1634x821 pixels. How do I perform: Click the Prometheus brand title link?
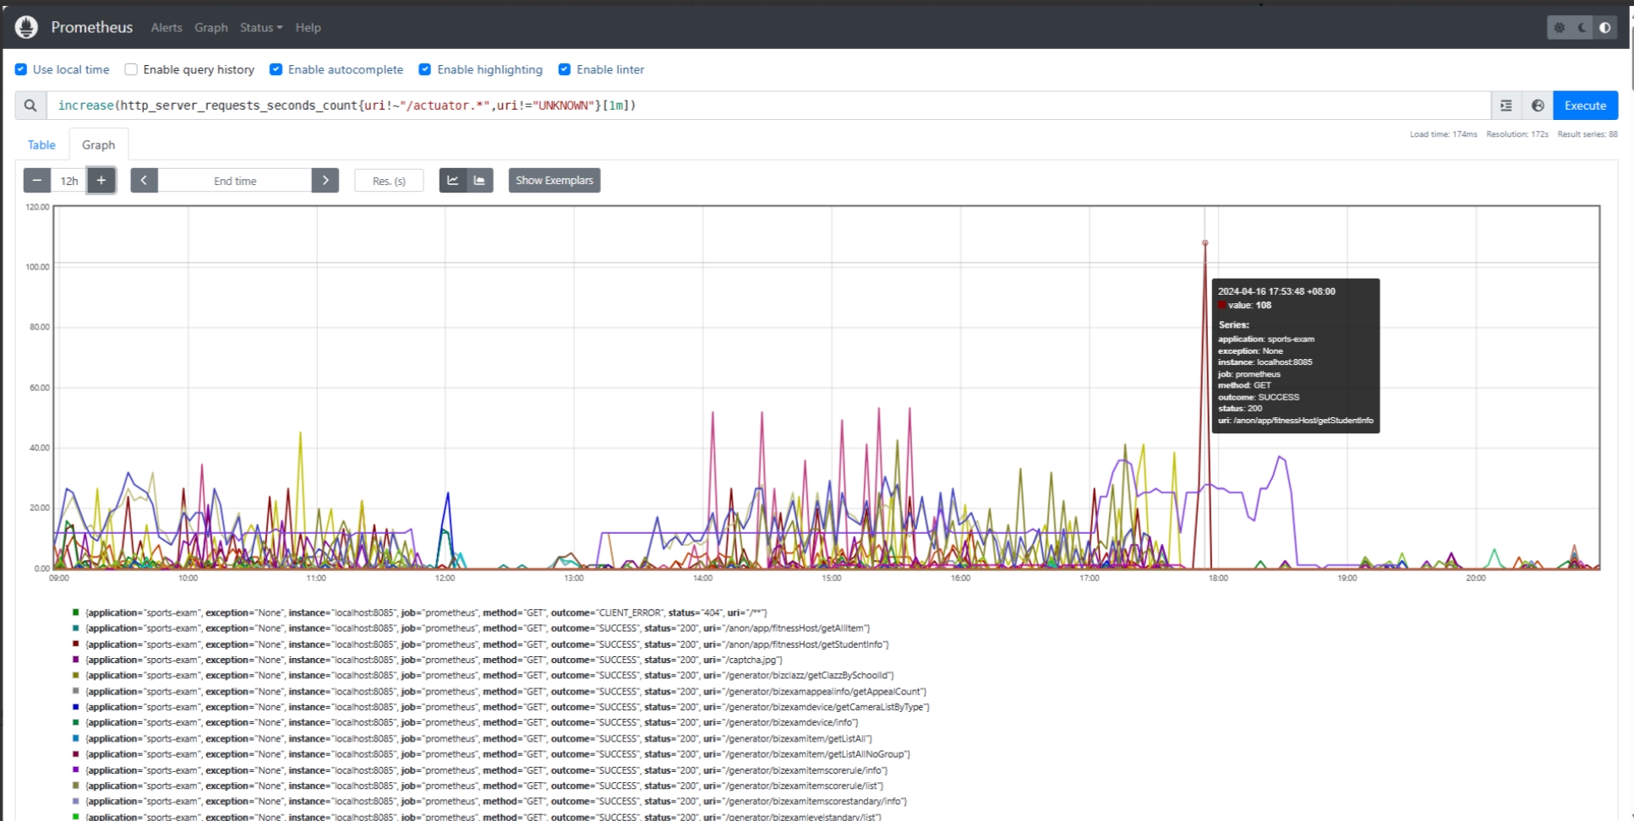pos(91,27)
